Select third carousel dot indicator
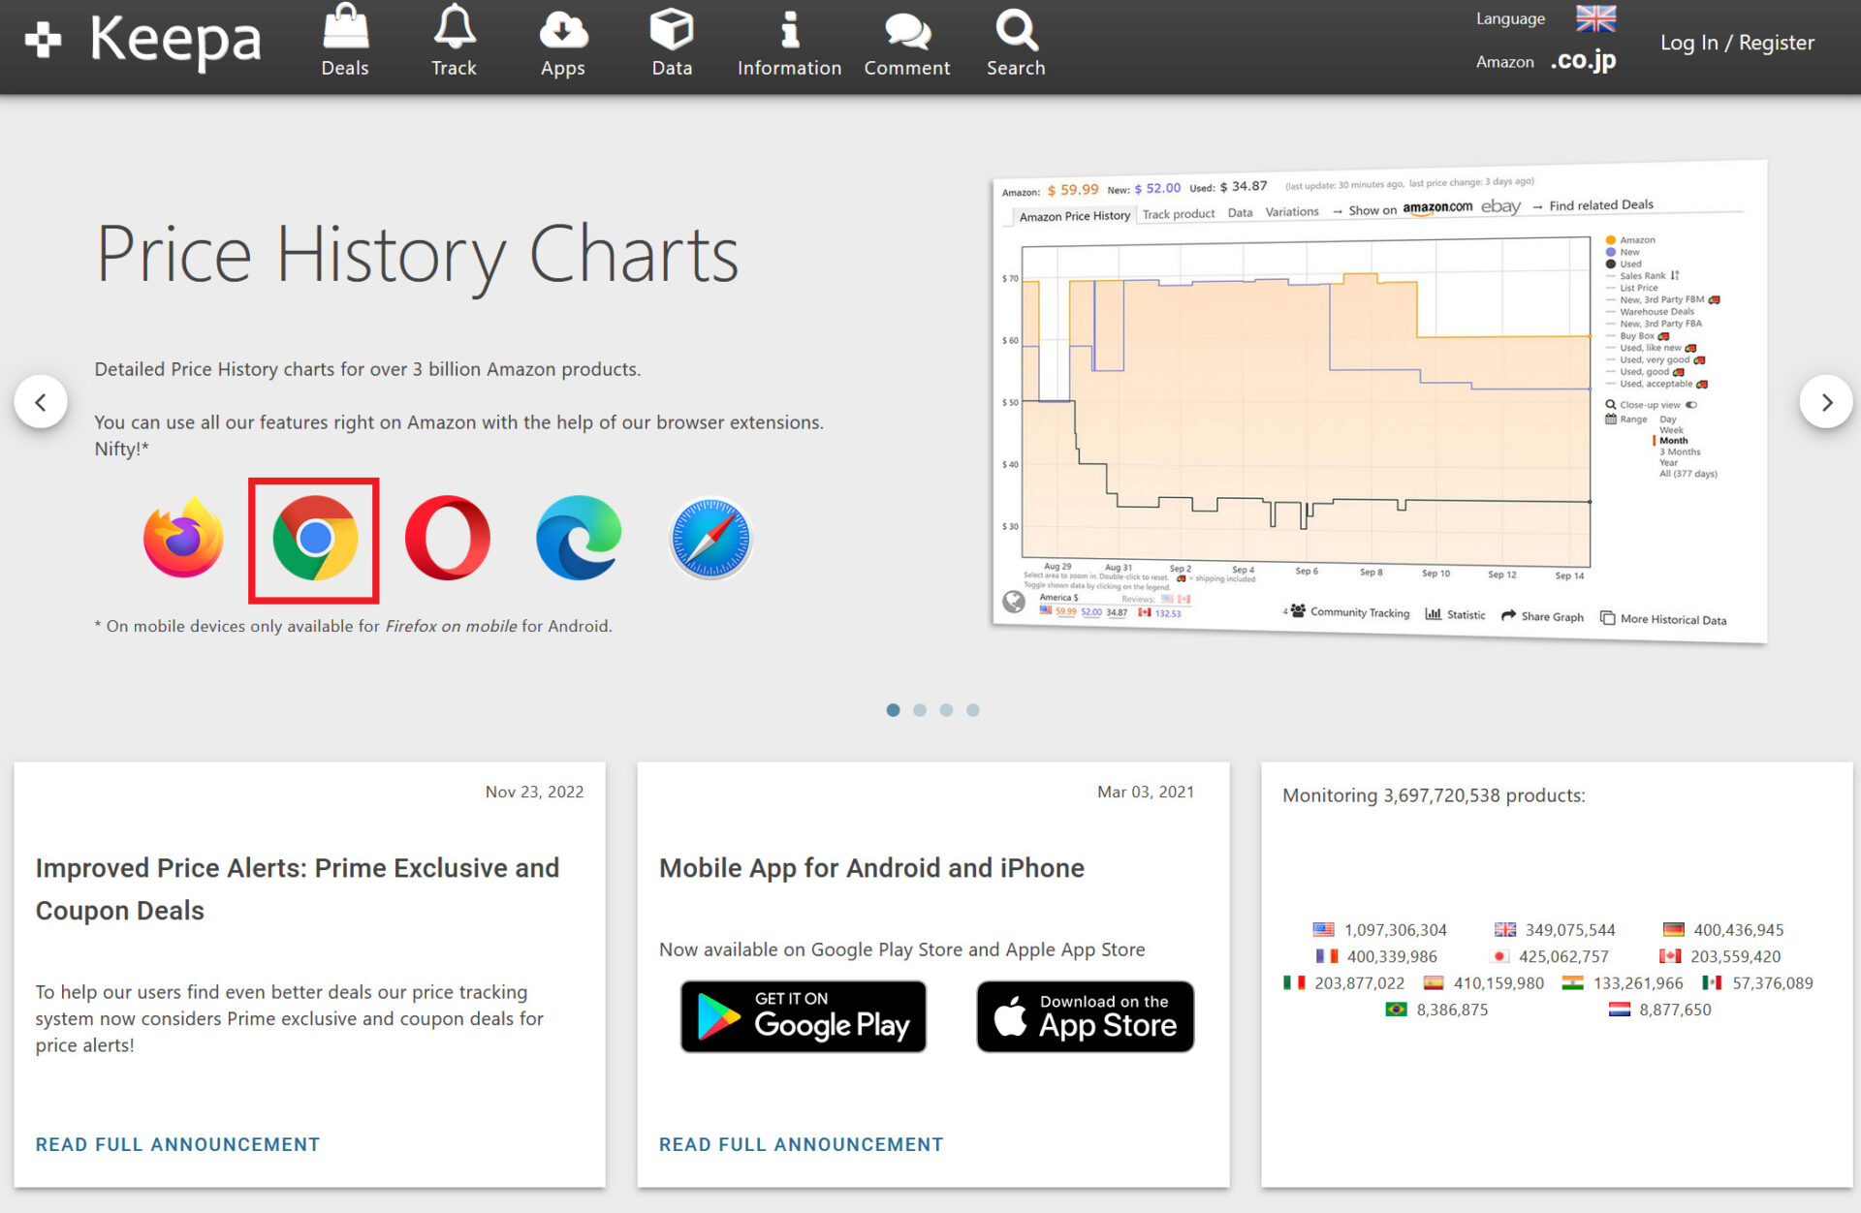 [x=946, y=710]
